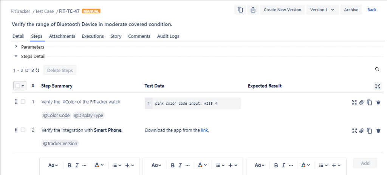
Task: Toggle italic in Step Summary editor
Action: point(77,166)
